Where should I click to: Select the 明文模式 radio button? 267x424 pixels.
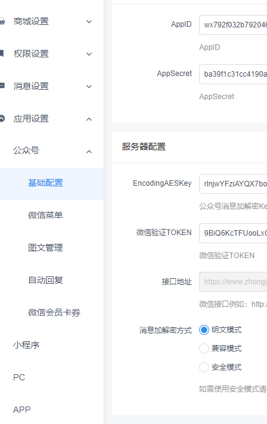pos(204,330)
